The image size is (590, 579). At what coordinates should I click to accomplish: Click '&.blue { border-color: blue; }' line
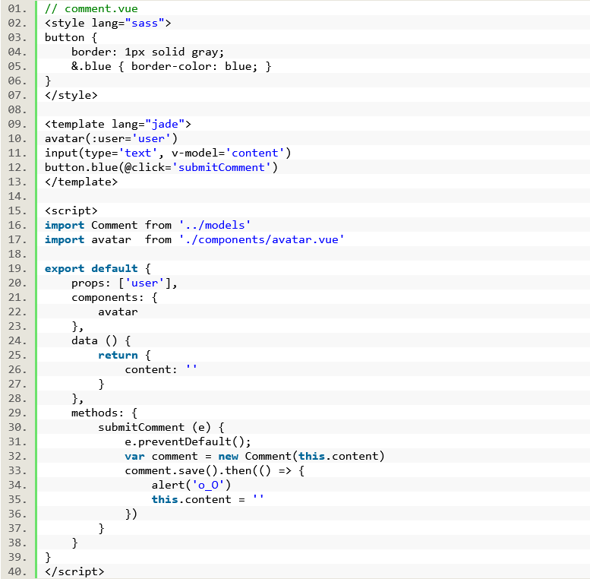[171, 66]
